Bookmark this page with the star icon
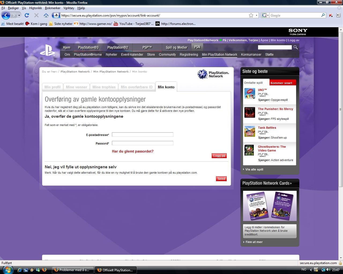Image resolution: width=343 pixels, height=274 pixels. 251,15
